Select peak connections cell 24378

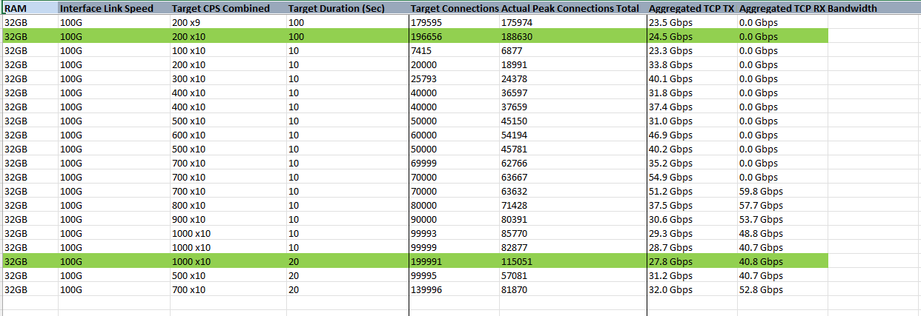573,78
